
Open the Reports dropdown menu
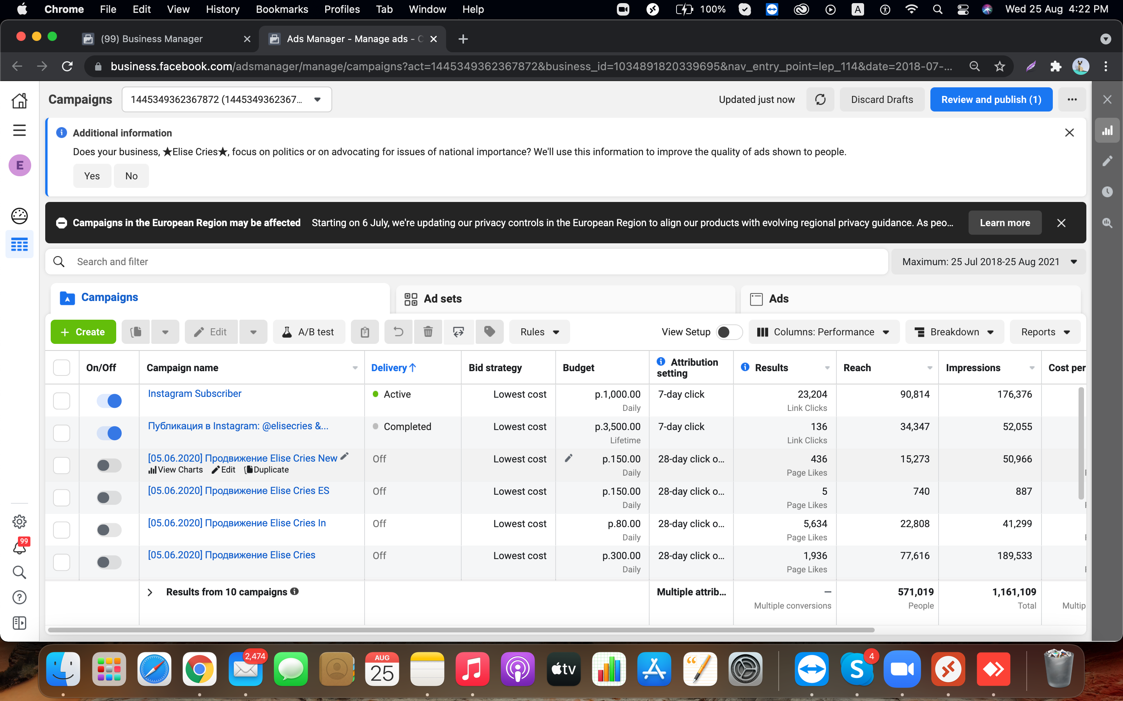coord(1045,332)
